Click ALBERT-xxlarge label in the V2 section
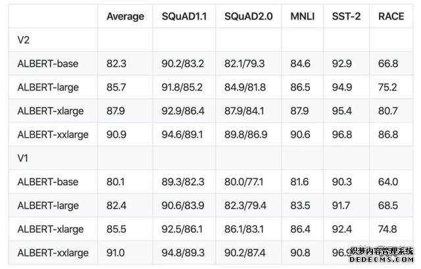 tap(53, 134)
